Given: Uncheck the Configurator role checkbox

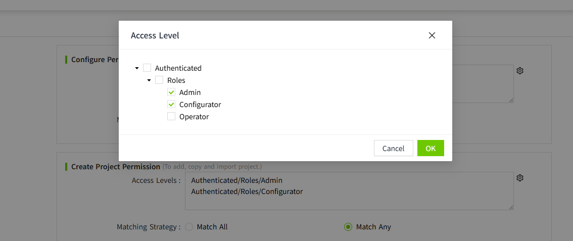Looking at the screenshot, I should (171, 105).
